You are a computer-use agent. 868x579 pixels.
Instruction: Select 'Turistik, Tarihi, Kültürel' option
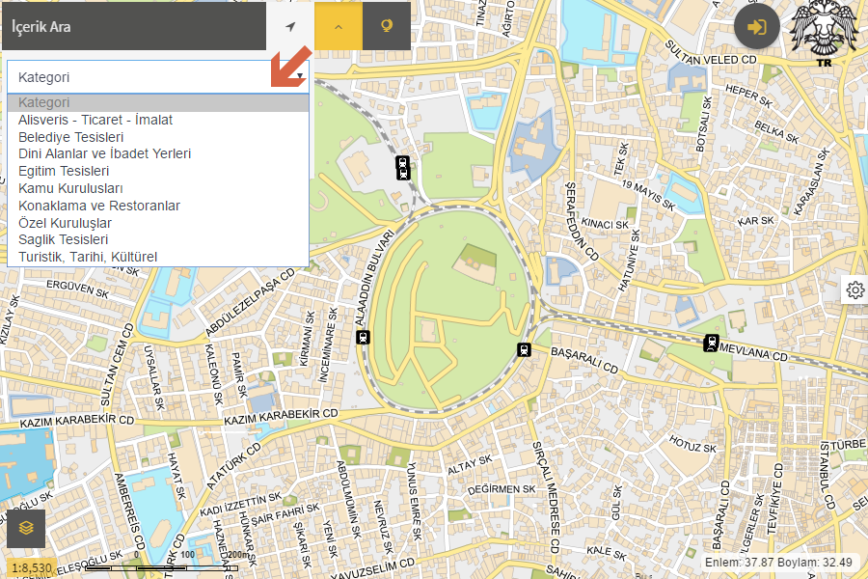(88, 257)
